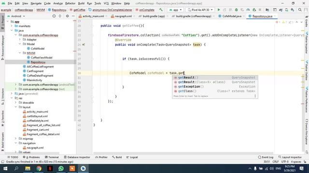309x173 pixels.
Task: Open the Build menu
Action: click(81, 3)
